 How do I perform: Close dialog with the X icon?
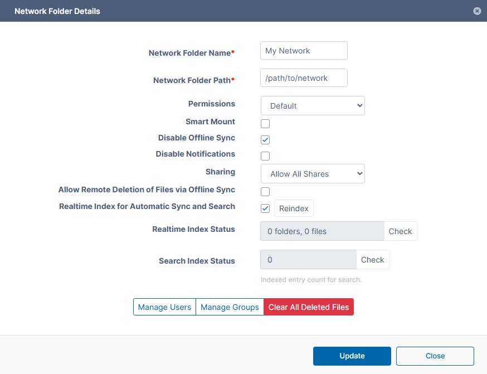click(477, 11)
